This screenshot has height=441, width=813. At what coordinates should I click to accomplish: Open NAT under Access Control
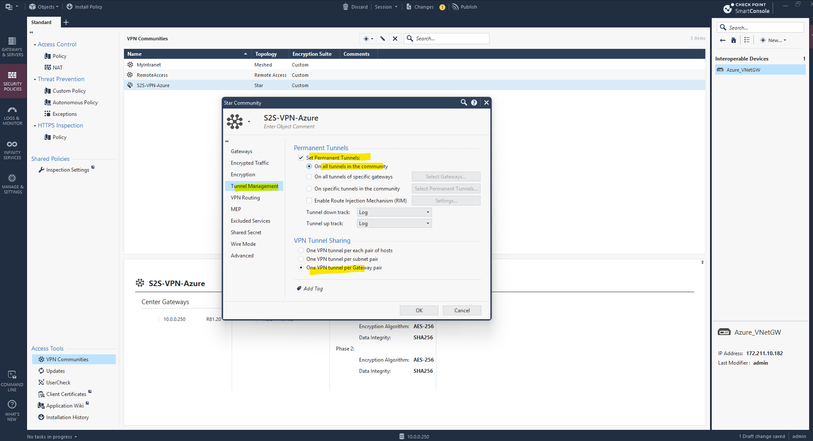[57, 68]
